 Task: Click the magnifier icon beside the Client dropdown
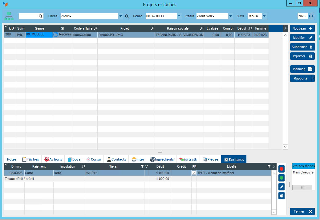point(127,16)
